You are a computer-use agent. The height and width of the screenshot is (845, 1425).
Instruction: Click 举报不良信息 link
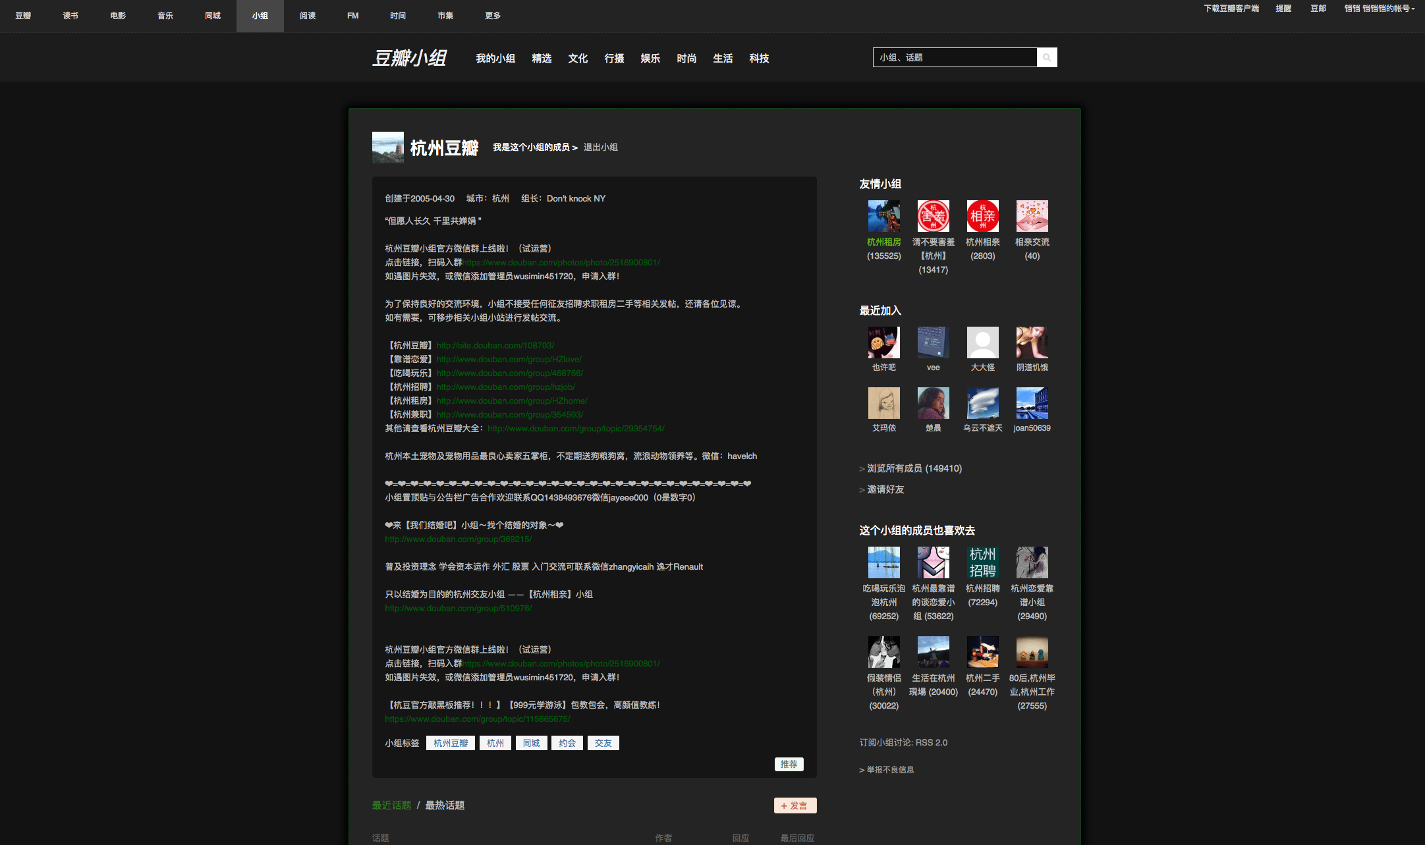coord(890,770)
